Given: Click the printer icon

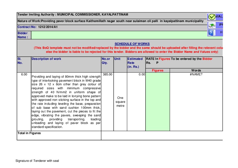Looking at the screenshot, I should click(212, 25).
